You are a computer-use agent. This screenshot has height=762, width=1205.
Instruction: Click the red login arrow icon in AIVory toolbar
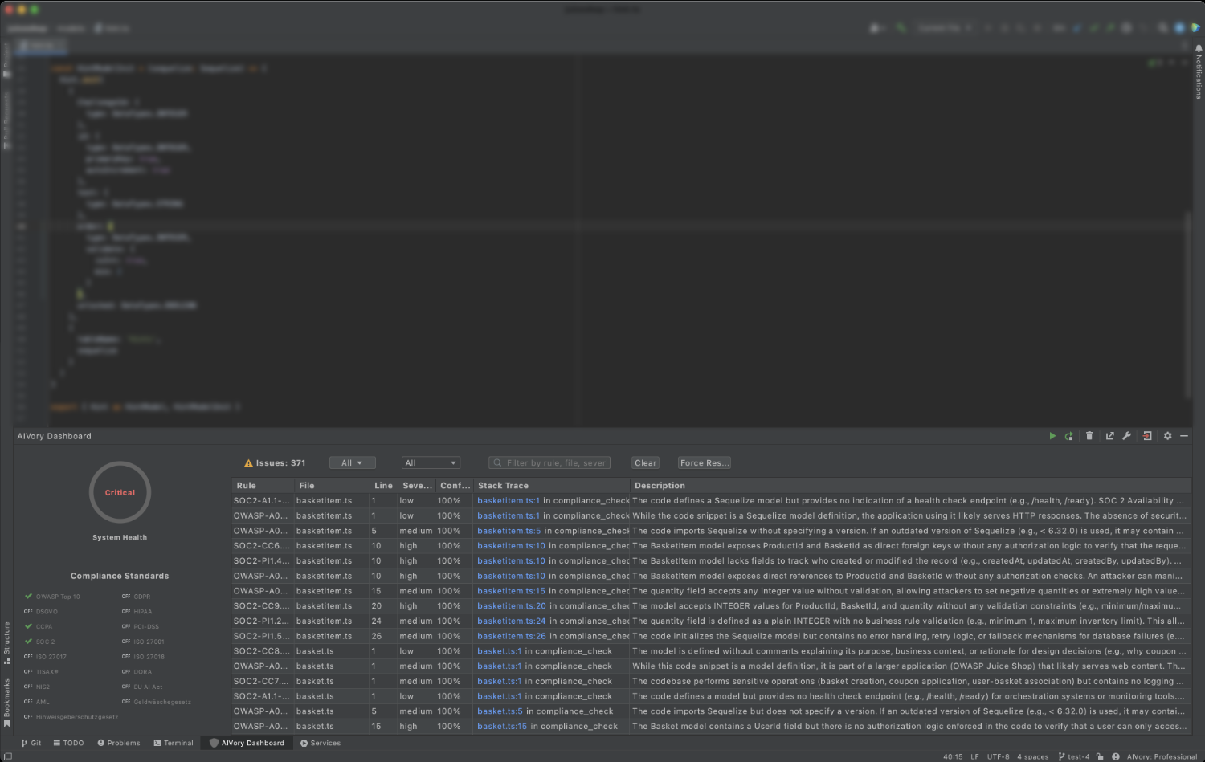coord(1147,436)
